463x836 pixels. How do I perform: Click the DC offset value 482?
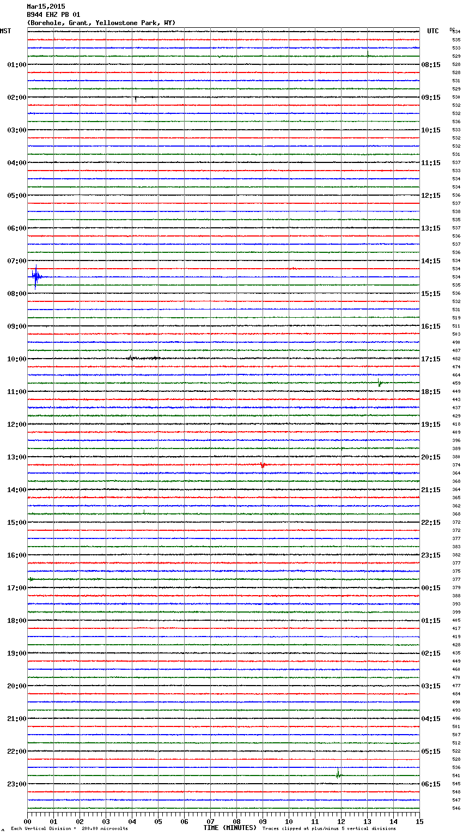pyautogui.click(x=456, y=359)
